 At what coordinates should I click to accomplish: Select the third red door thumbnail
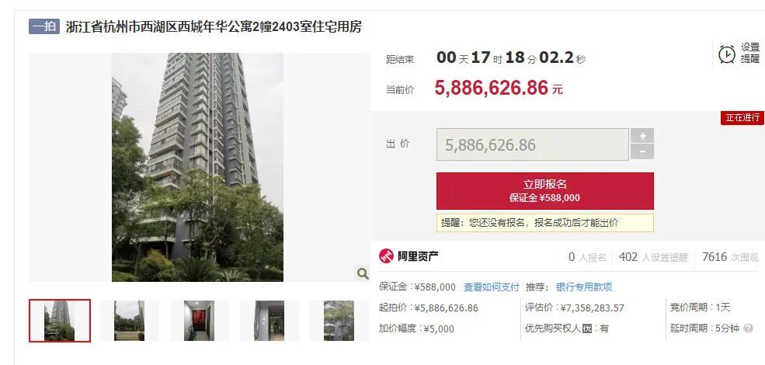tap(199, 321)
